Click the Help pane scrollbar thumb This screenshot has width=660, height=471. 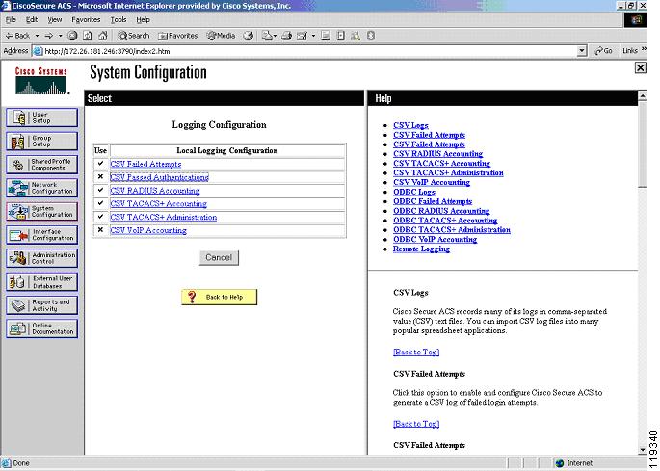[x=643, y=144]
